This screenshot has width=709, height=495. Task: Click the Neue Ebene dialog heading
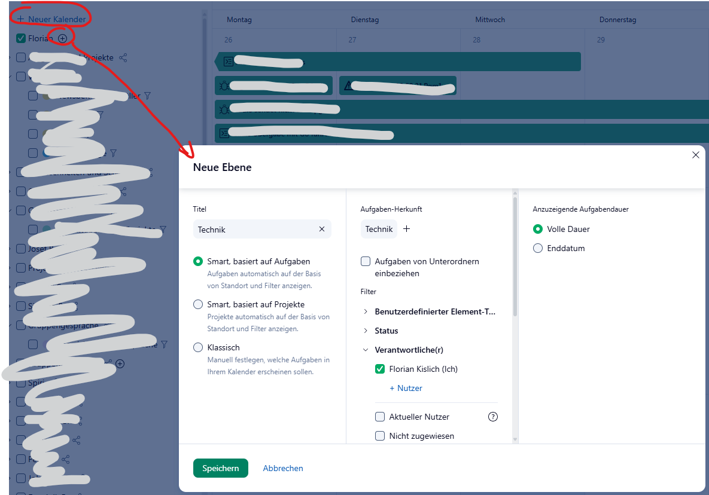click(222, 167)
